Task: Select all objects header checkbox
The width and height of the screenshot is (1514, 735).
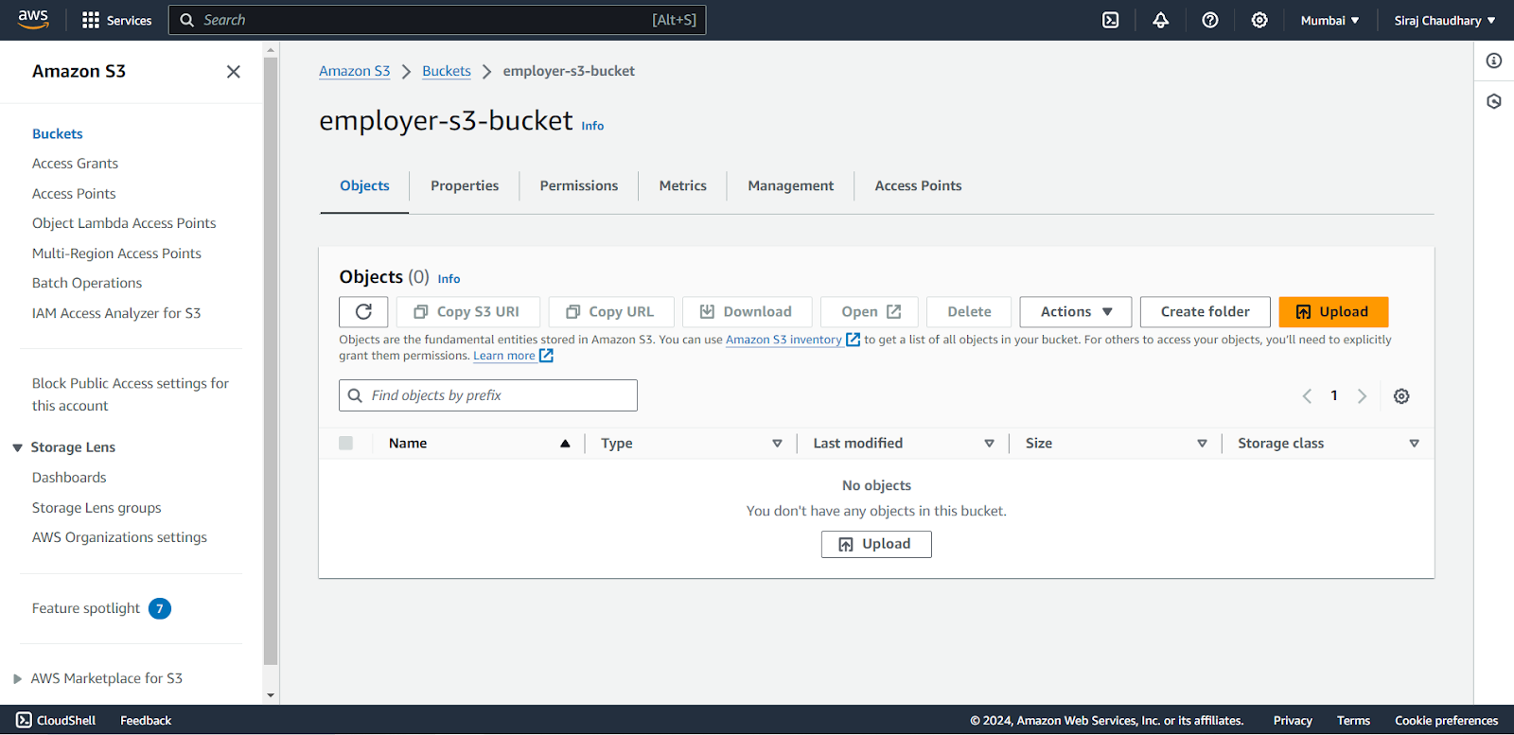Action: click(346, 444)
